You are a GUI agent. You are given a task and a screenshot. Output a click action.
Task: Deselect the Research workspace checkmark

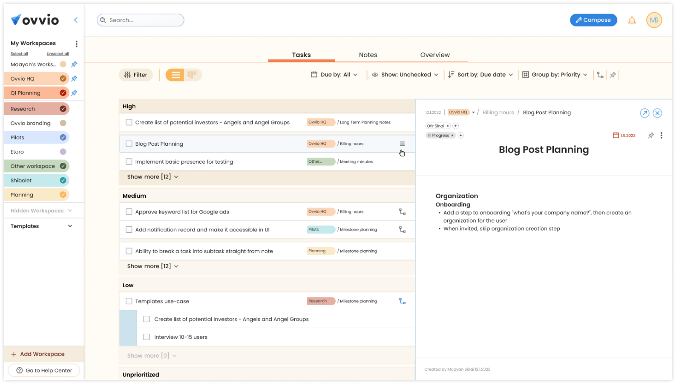[63, 109]
